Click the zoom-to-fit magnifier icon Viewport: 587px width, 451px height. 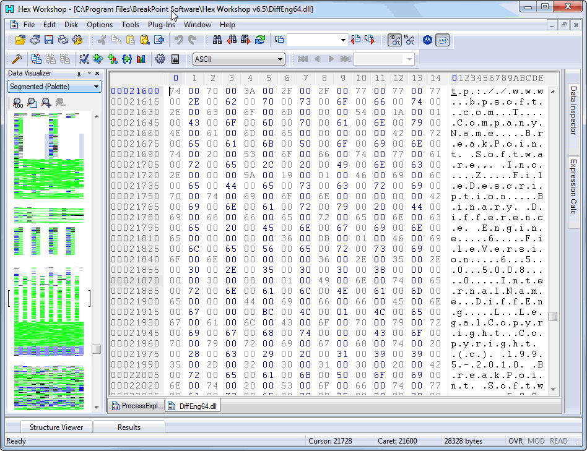coord(32,103)
